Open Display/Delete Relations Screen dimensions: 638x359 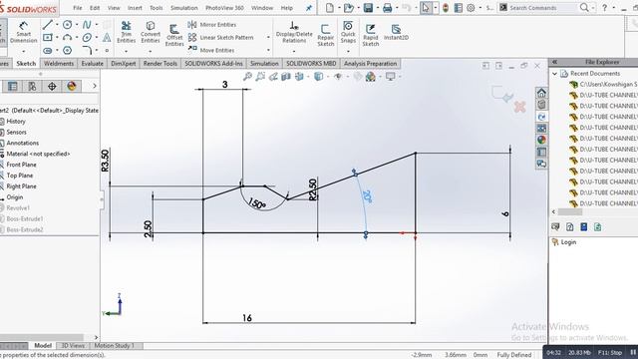[294, 32]
